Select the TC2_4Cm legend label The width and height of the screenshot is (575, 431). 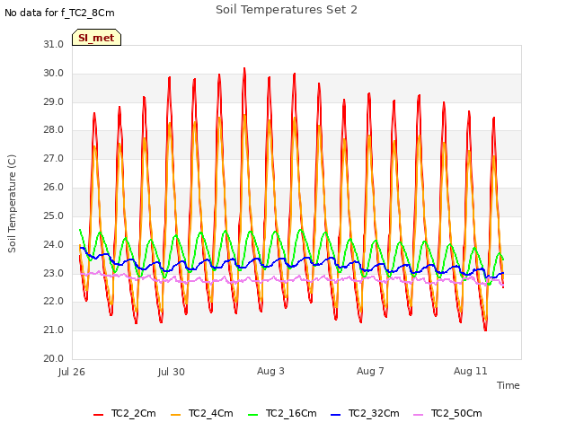pos(211,413)
